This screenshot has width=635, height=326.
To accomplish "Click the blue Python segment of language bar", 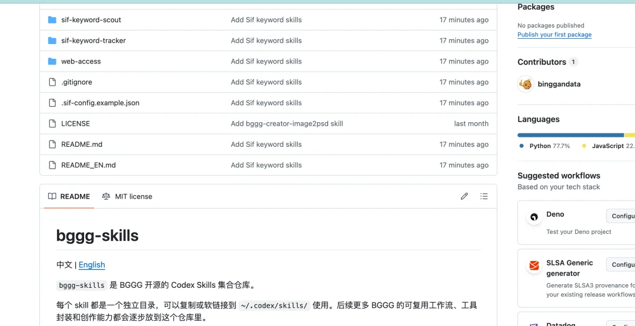I will click(570, 135).
